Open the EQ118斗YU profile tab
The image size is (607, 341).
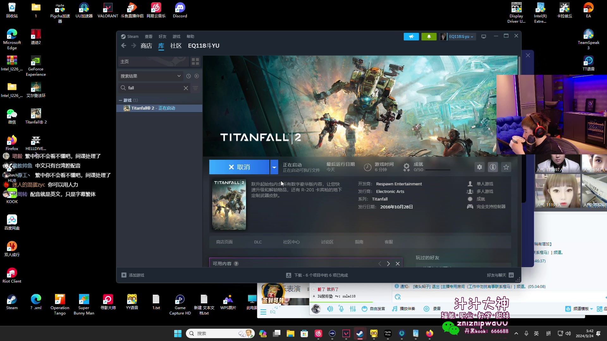click(x=204, y=46)
